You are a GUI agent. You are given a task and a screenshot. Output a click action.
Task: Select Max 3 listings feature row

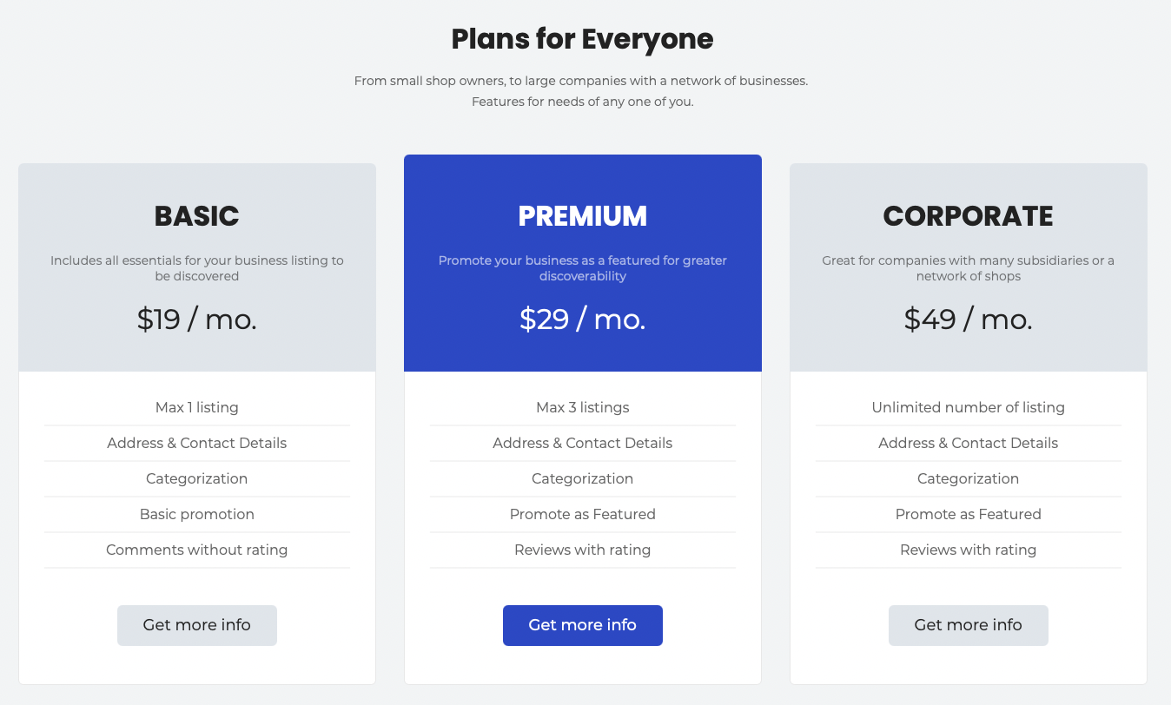583,407
